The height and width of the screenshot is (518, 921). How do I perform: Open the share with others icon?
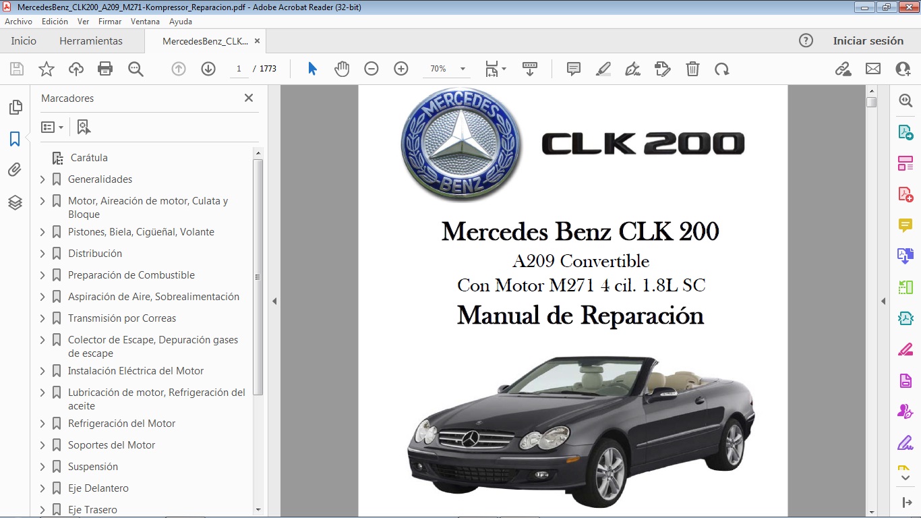point(903,69)
